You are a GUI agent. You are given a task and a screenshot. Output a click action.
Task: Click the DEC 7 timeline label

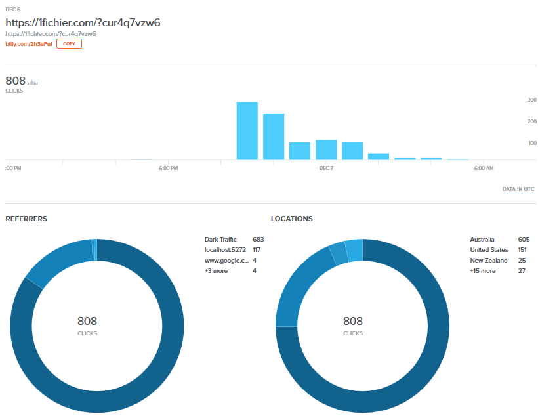pyautogui.click(x=326, y=168)
